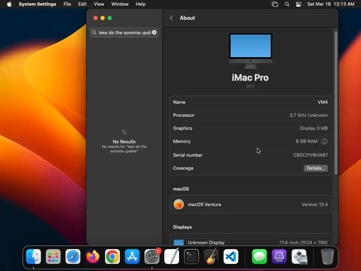Click the About pane vertical scrollbar
Image resolution: width=361 pixels, height=271 pixels.
336,103
